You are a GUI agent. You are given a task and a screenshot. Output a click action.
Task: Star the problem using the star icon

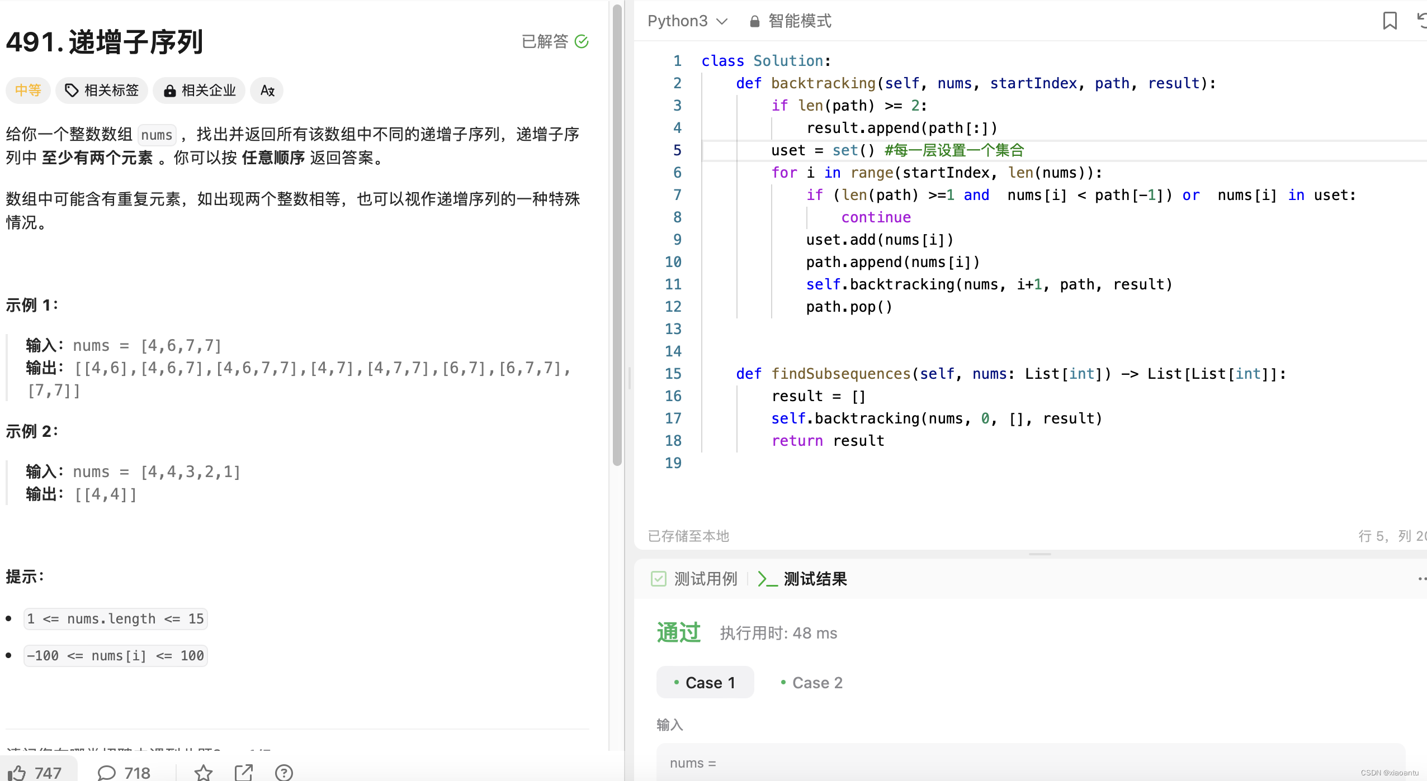(204, 772)
